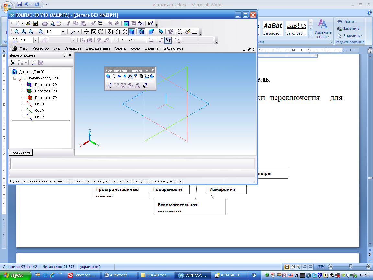Screen dimensions: 373x280
Task: Undo last action in KOMPAS toolbar
Action: click(x=110, y=23)
